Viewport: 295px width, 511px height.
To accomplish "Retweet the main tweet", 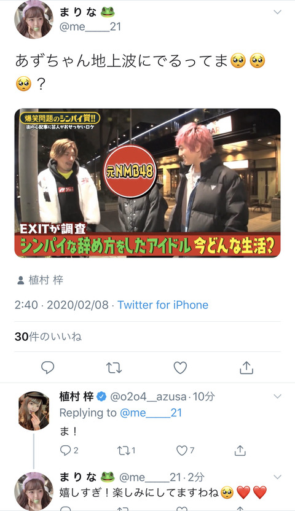I will 114,368.
